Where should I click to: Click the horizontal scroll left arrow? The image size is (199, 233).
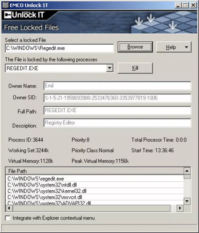point(9,208)
